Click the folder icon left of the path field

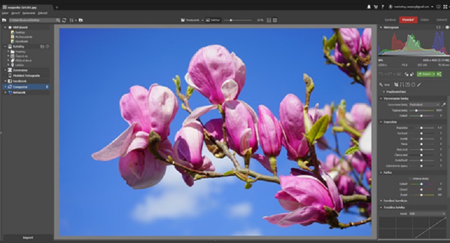(x=4, y=20)
